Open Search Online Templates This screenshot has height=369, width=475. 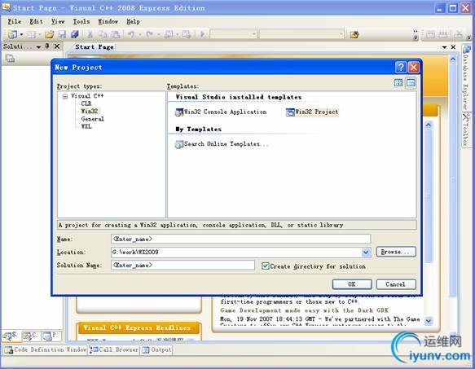point(222,144)
